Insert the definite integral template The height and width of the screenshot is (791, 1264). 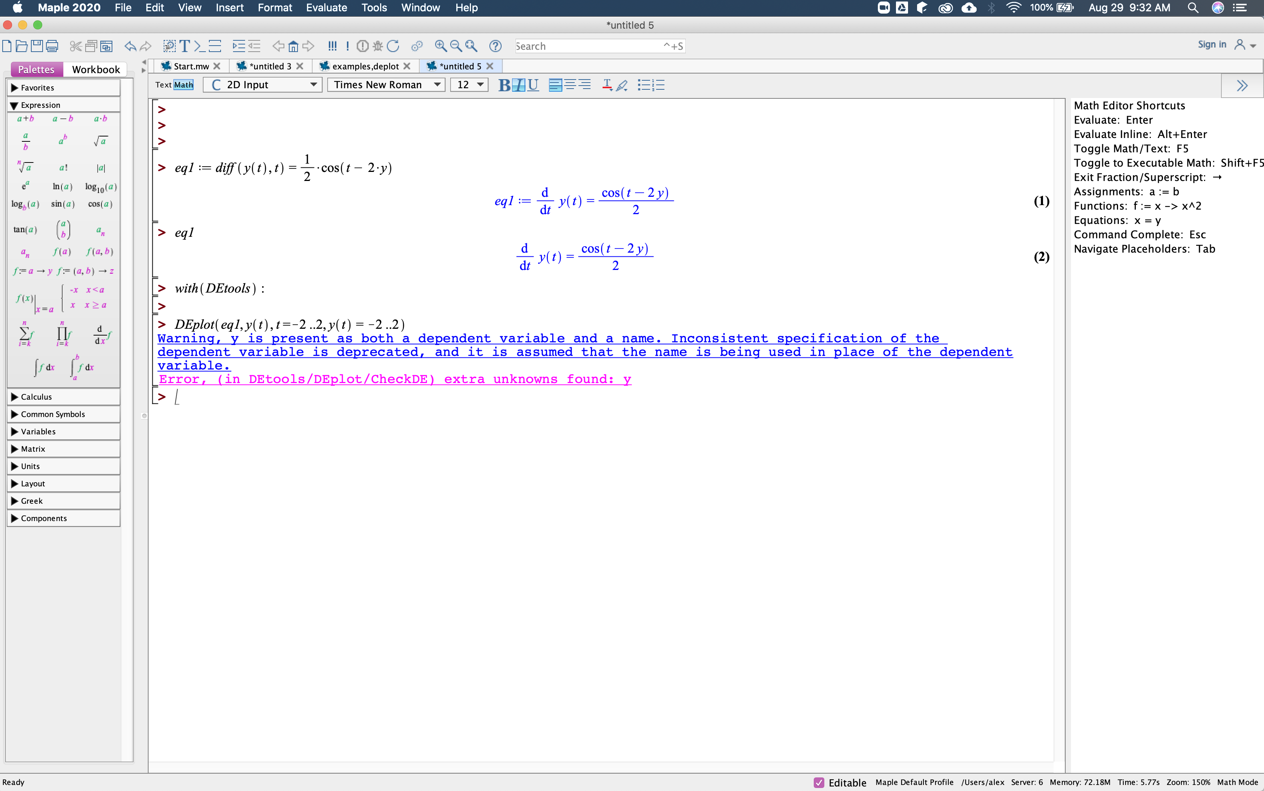tap(82, 367)
